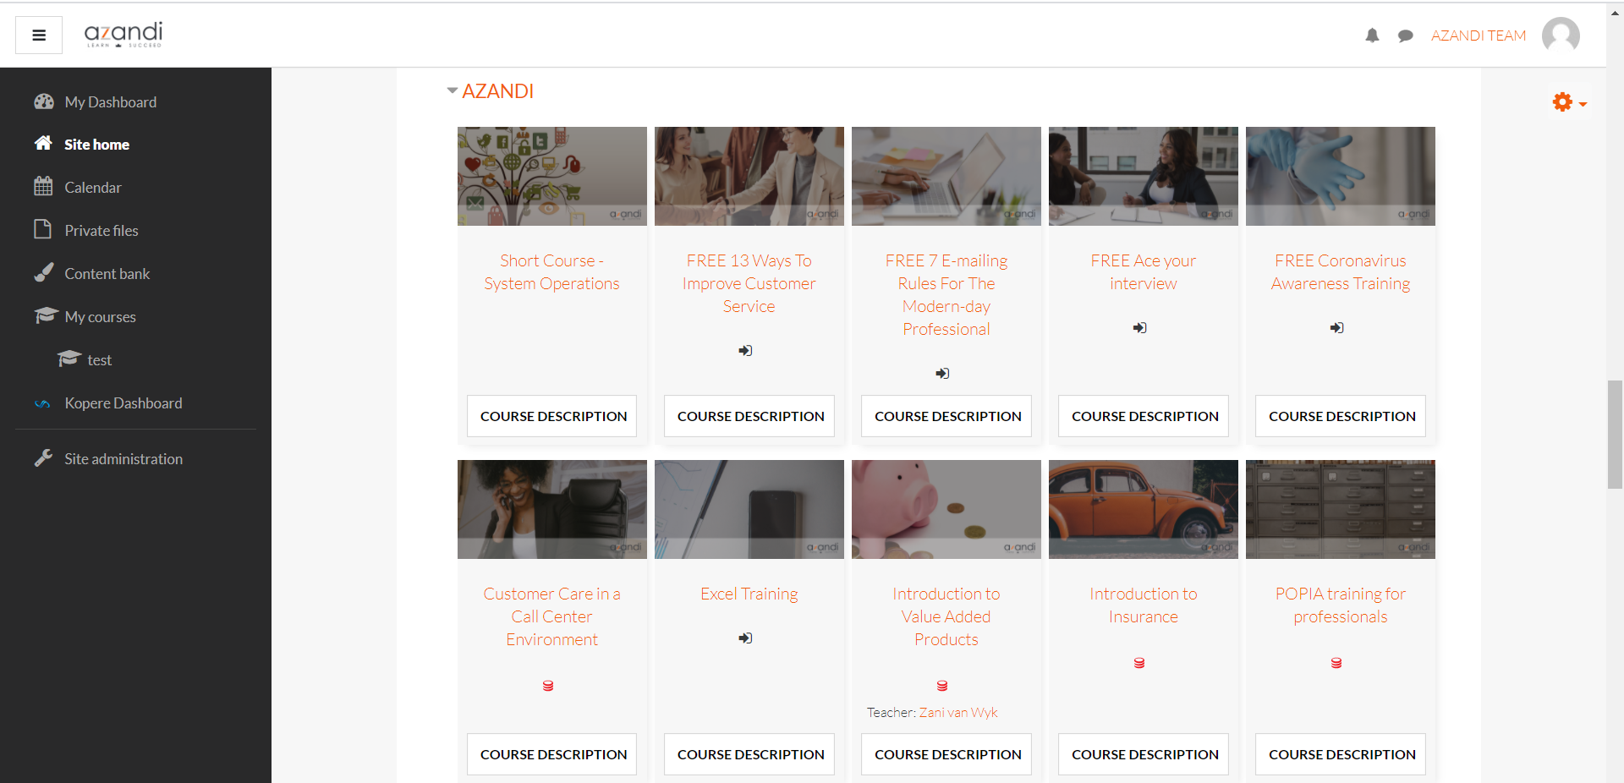Screen dimensions: 1624x783
Task: Show Course Description for System Operations
Action: point(552,416)
